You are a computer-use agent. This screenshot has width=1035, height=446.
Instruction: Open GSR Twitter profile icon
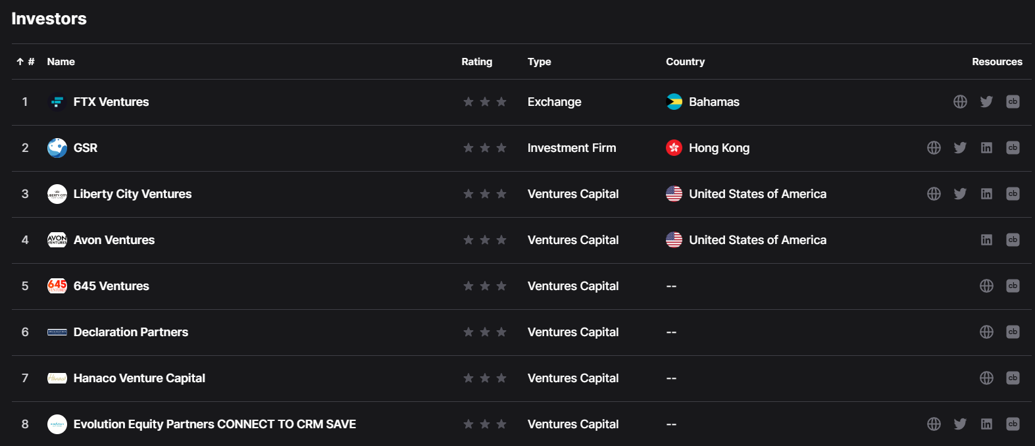tap(960, 148)
